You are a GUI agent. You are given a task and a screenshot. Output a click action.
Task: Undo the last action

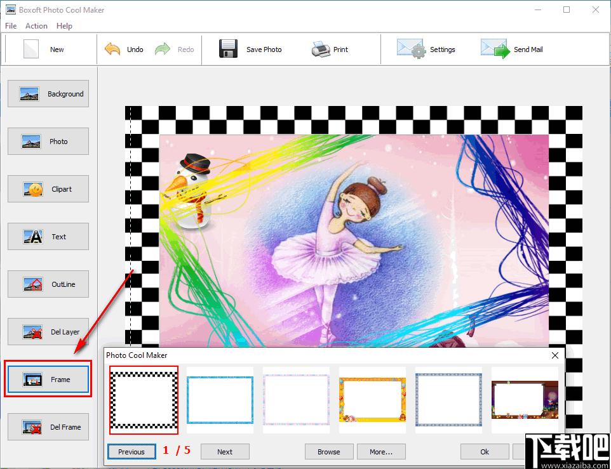tap(124, 50)
